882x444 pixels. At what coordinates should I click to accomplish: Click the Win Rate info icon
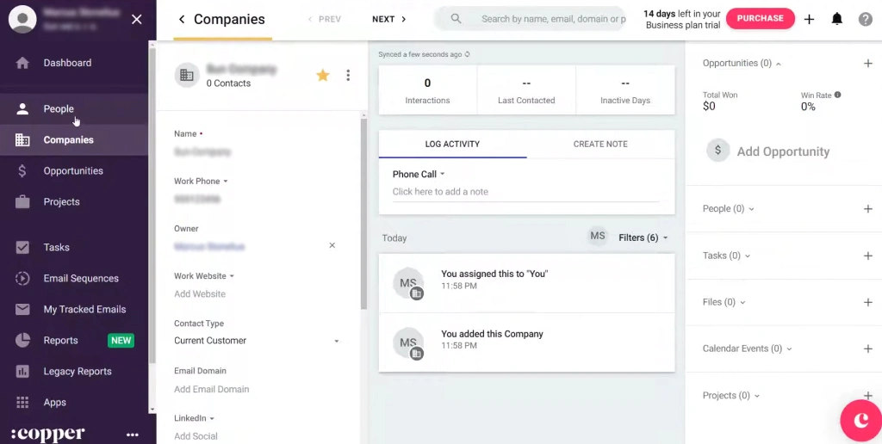(x=837, y=95)
